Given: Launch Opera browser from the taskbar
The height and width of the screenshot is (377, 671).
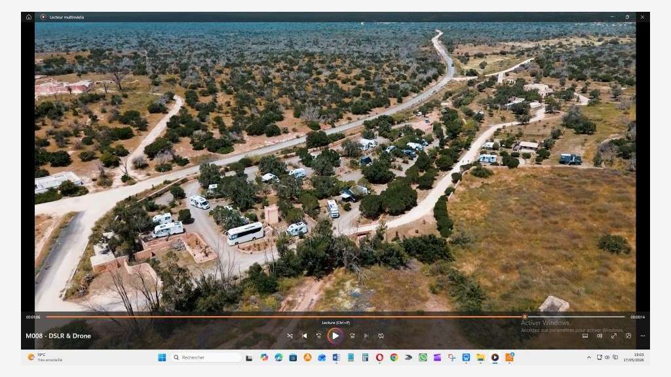Looking at the screenshot, I should click(379, 357).
